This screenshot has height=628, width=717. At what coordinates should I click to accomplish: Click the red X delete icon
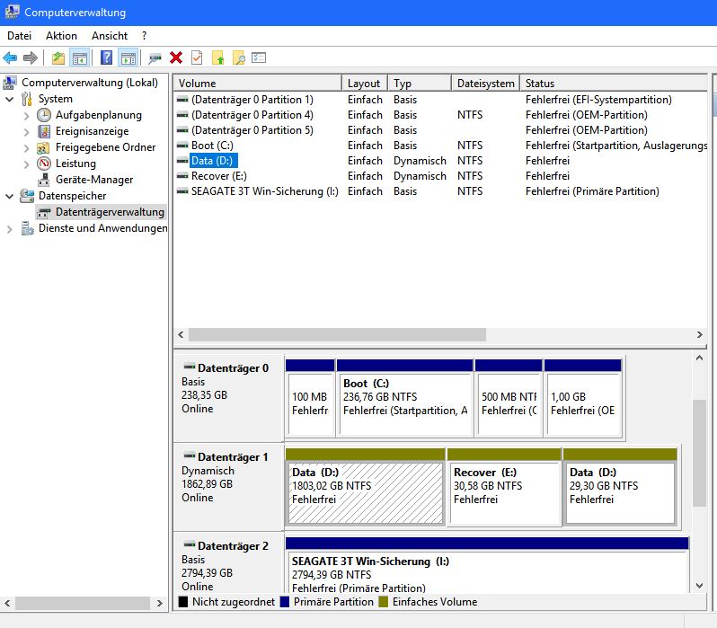click(176, 57)
